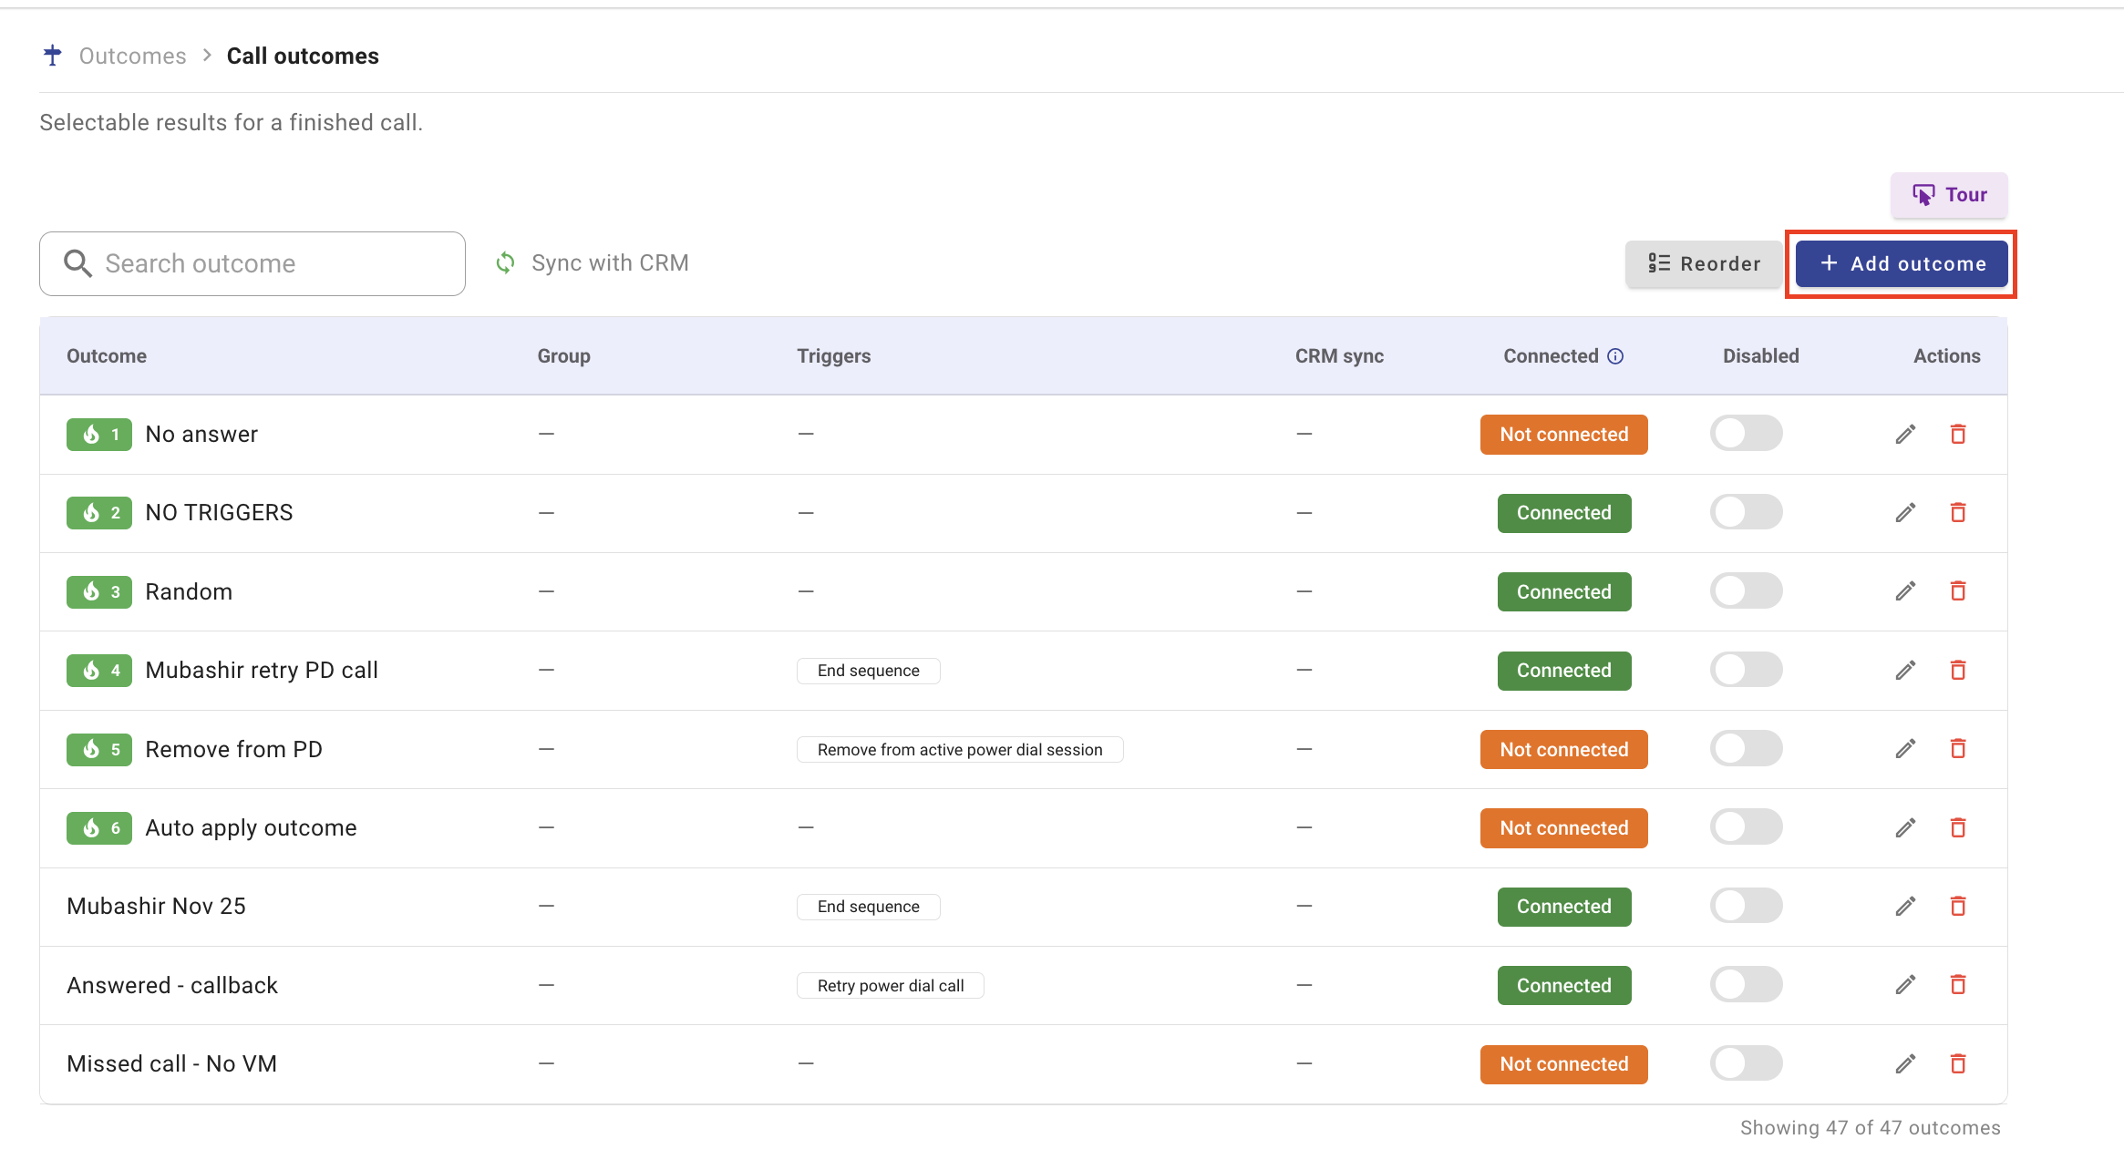Delete the Random outcome
Viewport: 2124px width, 1170px height.
(1957, 591)
